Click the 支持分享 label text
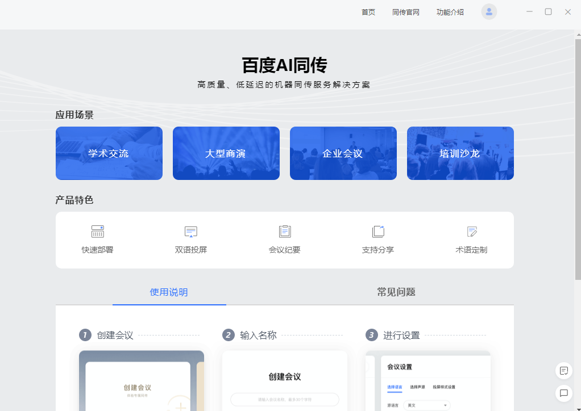The height and width of the screenshot is (411, 581). [378, 250]
